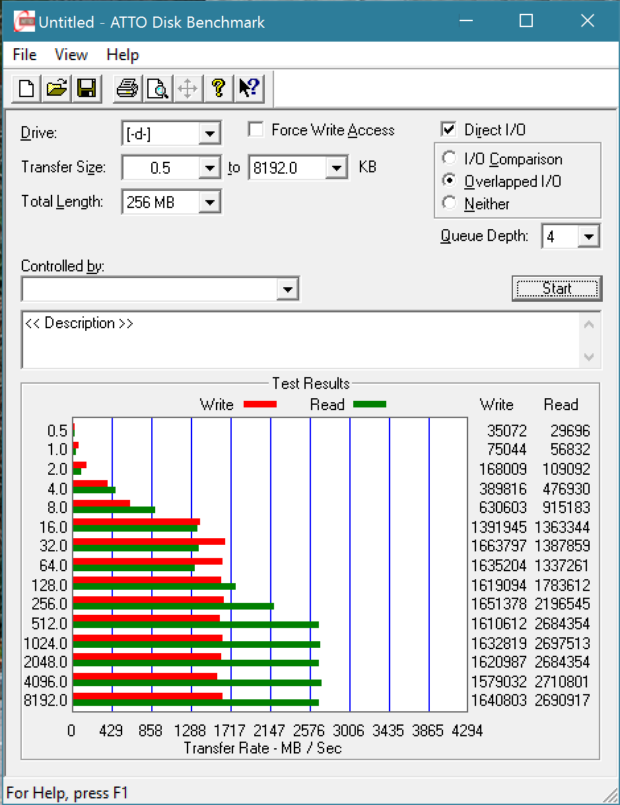Expand the Queue Depth dropdown
620x805 pixels.
[x=588, y=236]
